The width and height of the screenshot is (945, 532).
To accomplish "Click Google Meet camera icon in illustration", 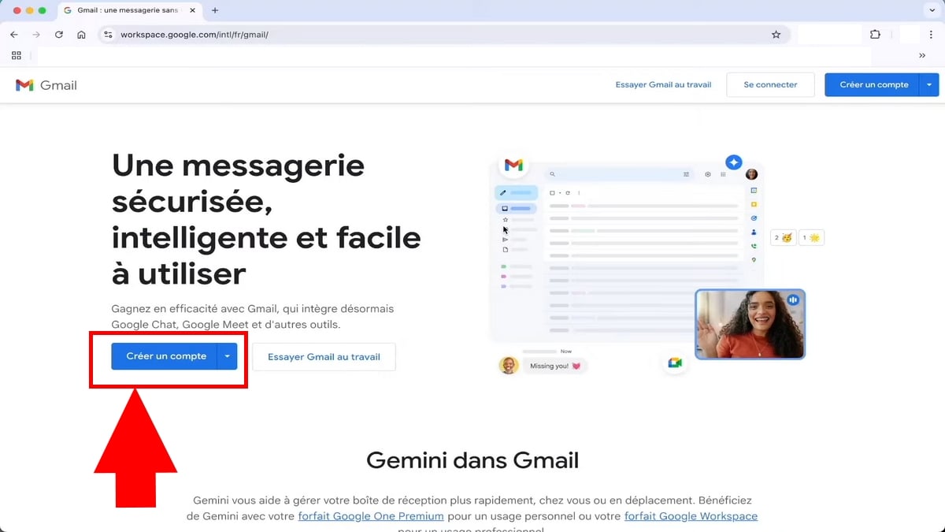I will tap(675, 363).
